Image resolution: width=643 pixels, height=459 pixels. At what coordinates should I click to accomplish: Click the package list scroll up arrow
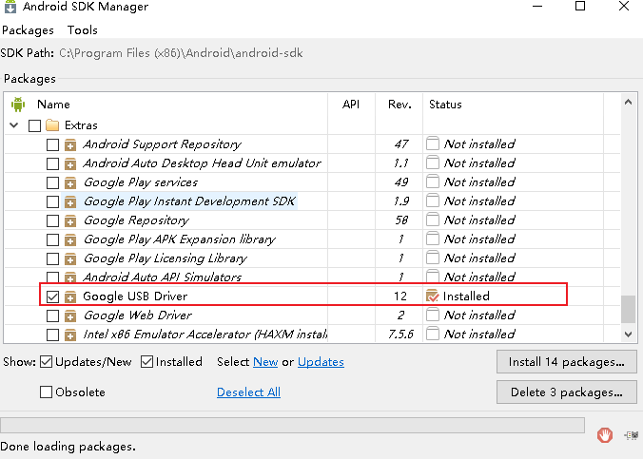point(628,103)
